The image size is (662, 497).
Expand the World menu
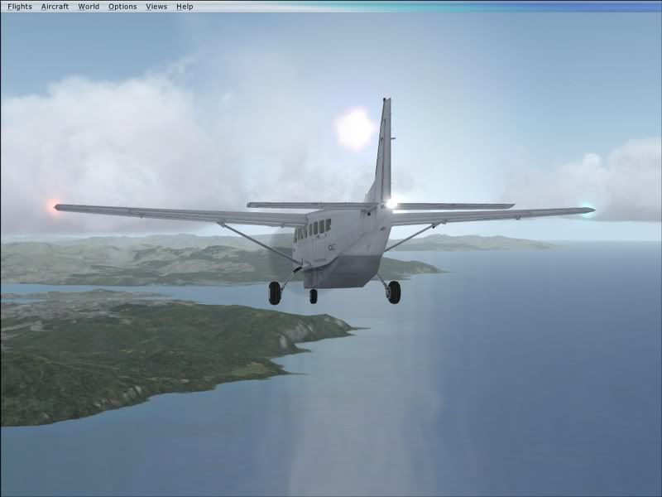coord(89,7)
